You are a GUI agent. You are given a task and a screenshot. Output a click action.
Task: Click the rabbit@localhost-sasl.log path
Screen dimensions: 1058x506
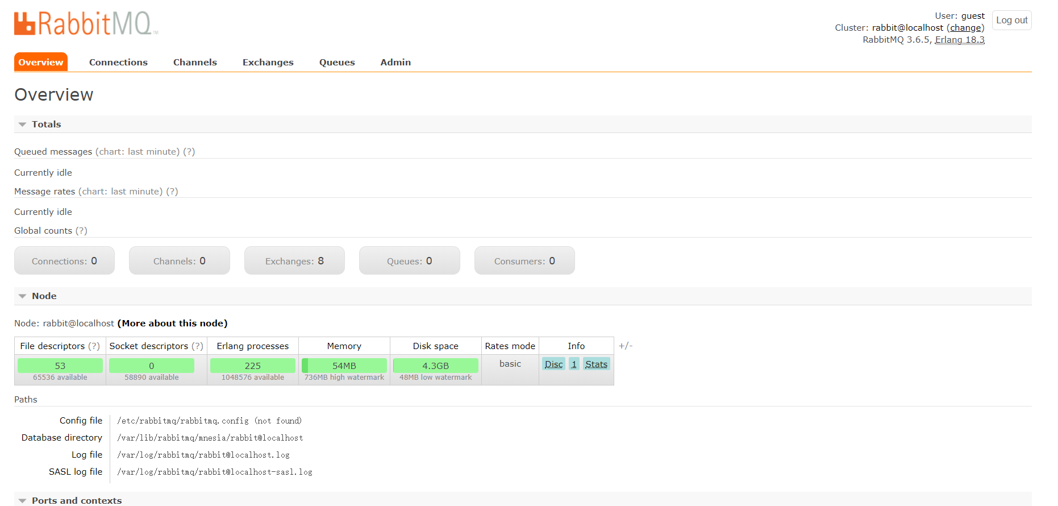(x=215, y=472)
